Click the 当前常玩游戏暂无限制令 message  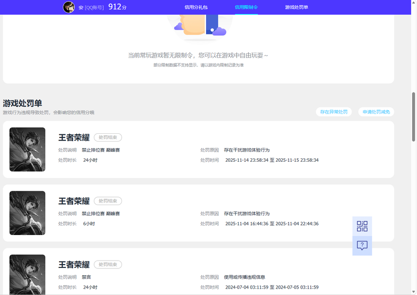198,56
